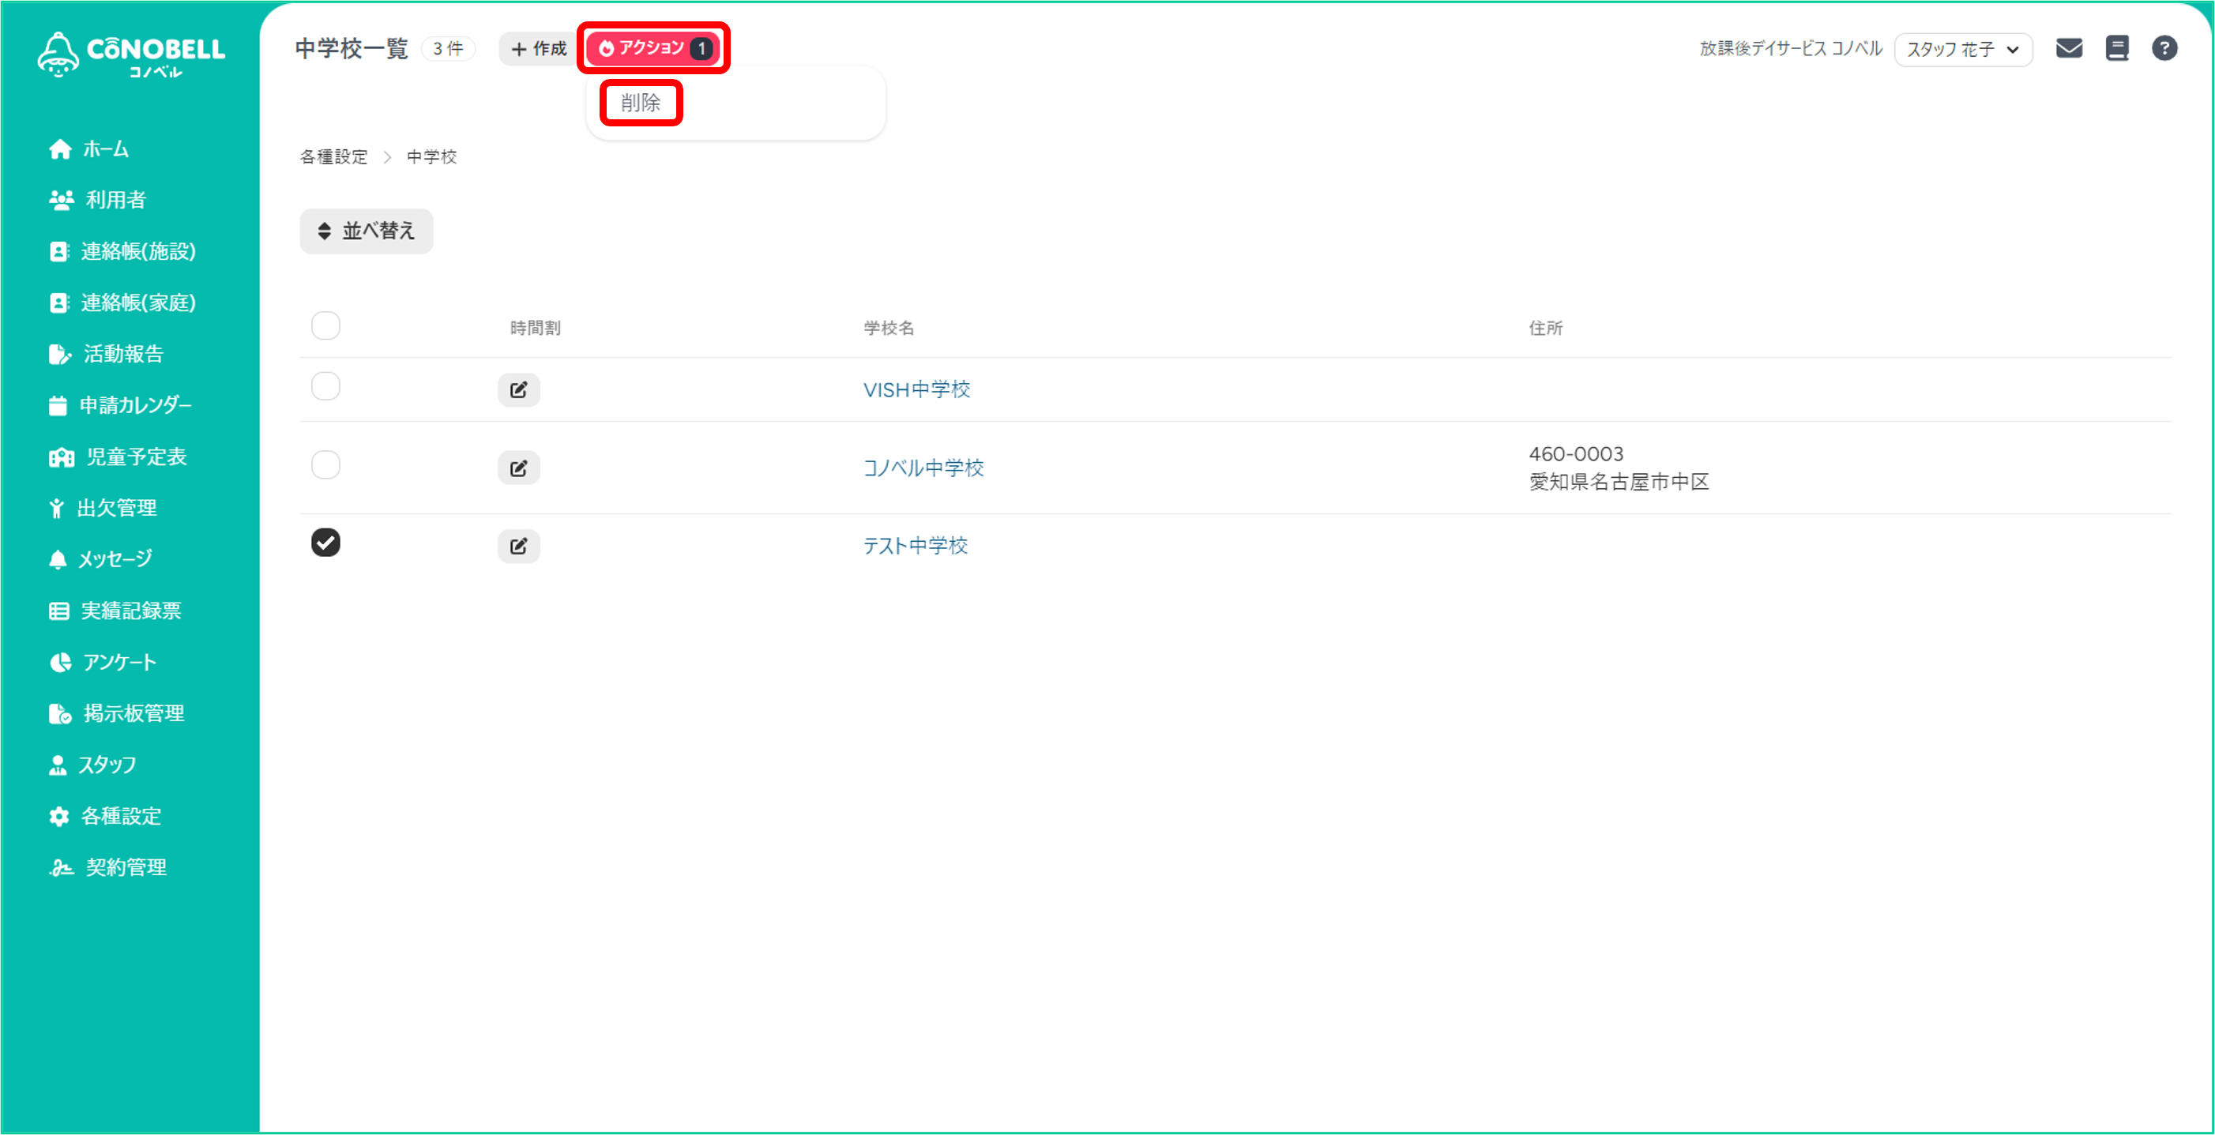The image size is (2215, 1135).
Task: Click the 中学校 breadcrumb item
Action: tap(431, 157)
